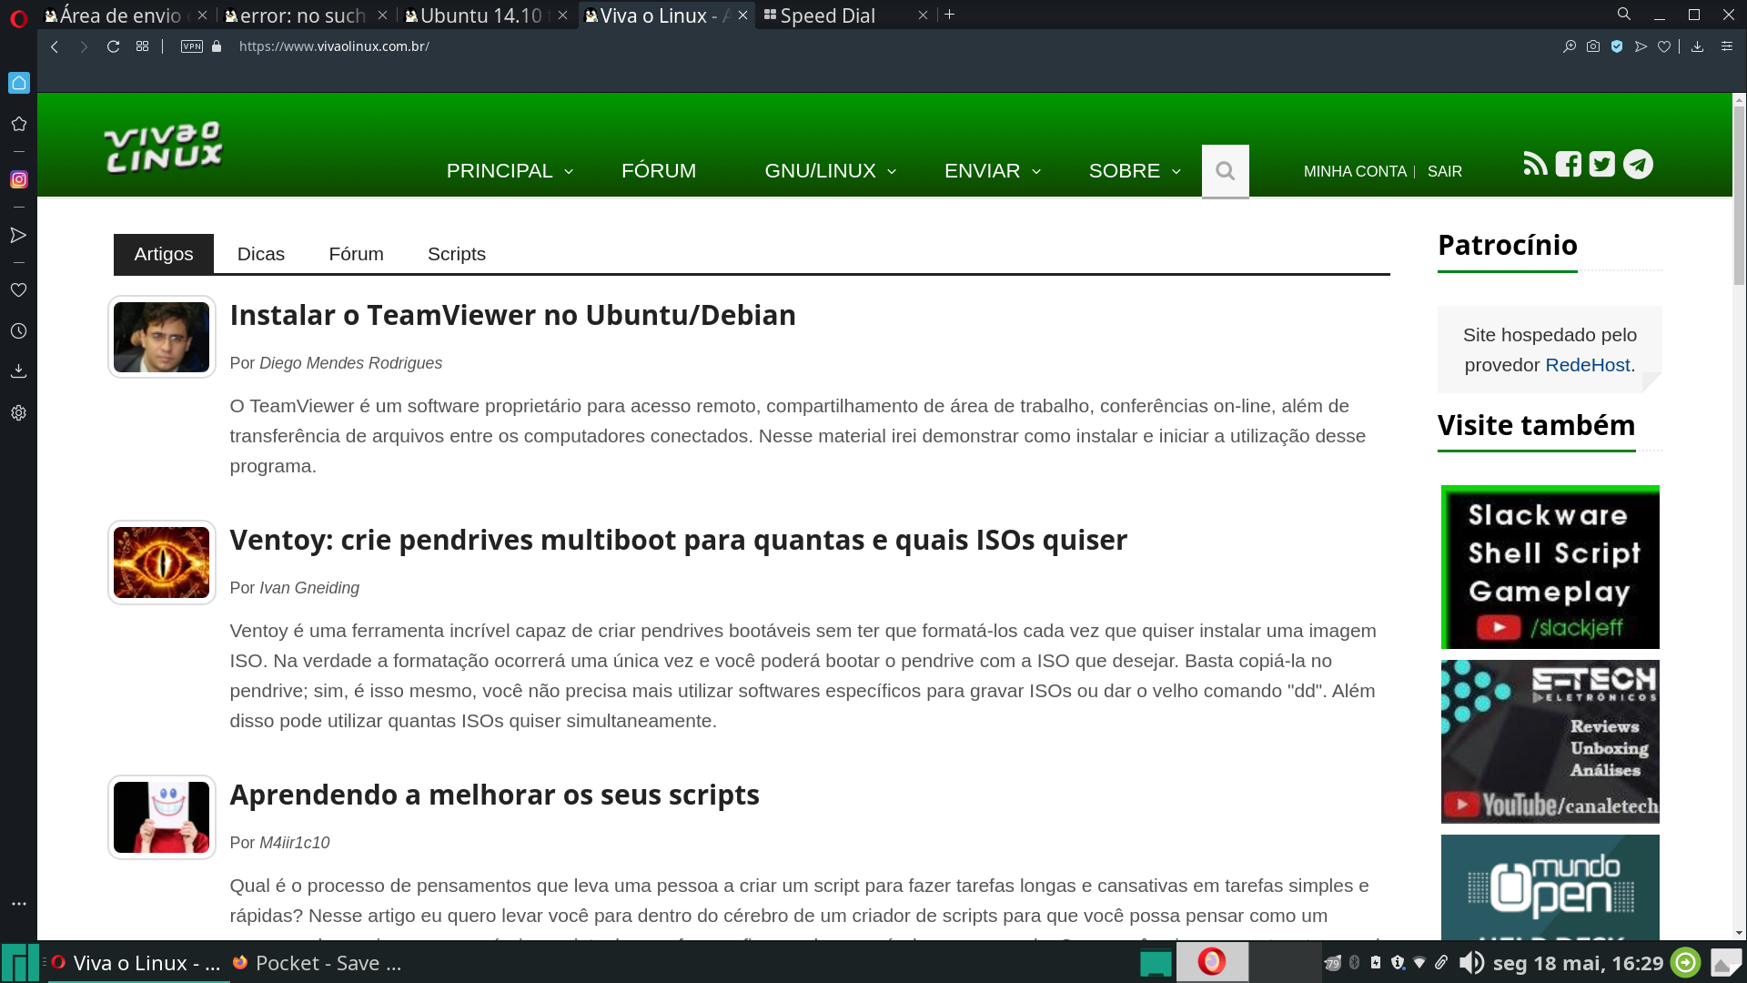Image resolution: width=1747 pixels, height=983 pixels.
Task: Open the Manjaro start menu in taskbar
Action: (20, 962)
